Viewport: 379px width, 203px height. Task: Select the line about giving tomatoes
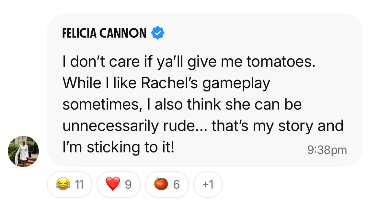(x=189, y=62)
